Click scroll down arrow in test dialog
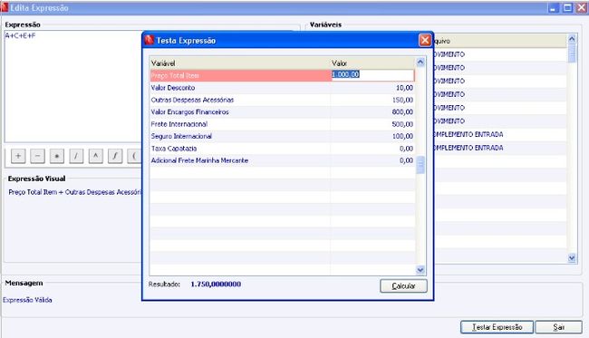The image size is (589, 338). pos(420,270)
